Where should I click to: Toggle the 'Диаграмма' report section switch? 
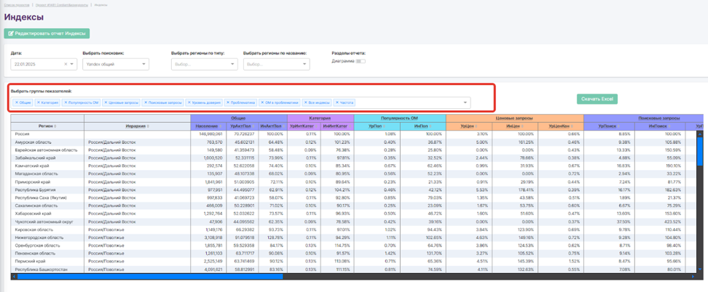tap(360, 61)
